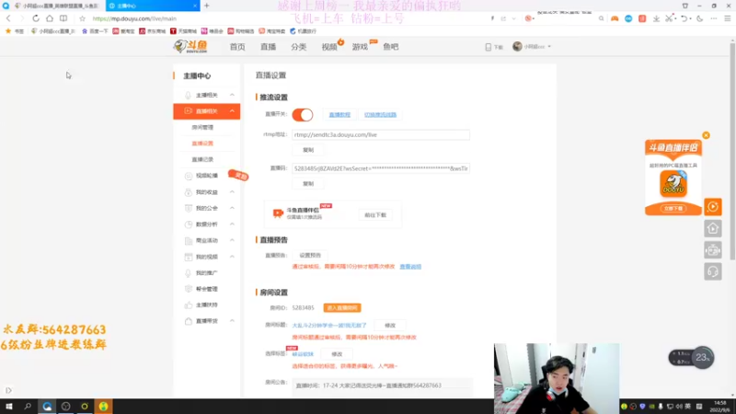
Task: Click the Douyu logo
Action: click(x=190, y=46)
